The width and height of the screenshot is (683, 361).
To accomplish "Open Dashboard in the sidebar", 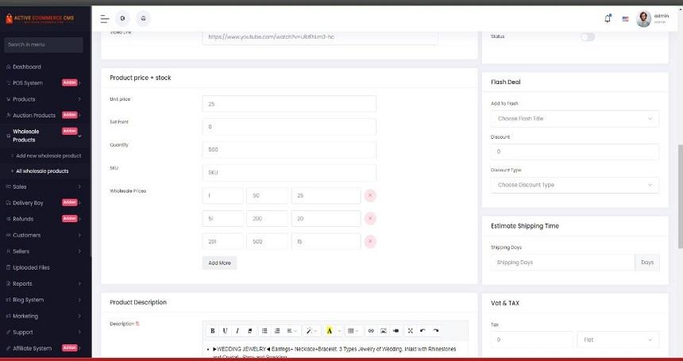I will (x=27, y=67).
